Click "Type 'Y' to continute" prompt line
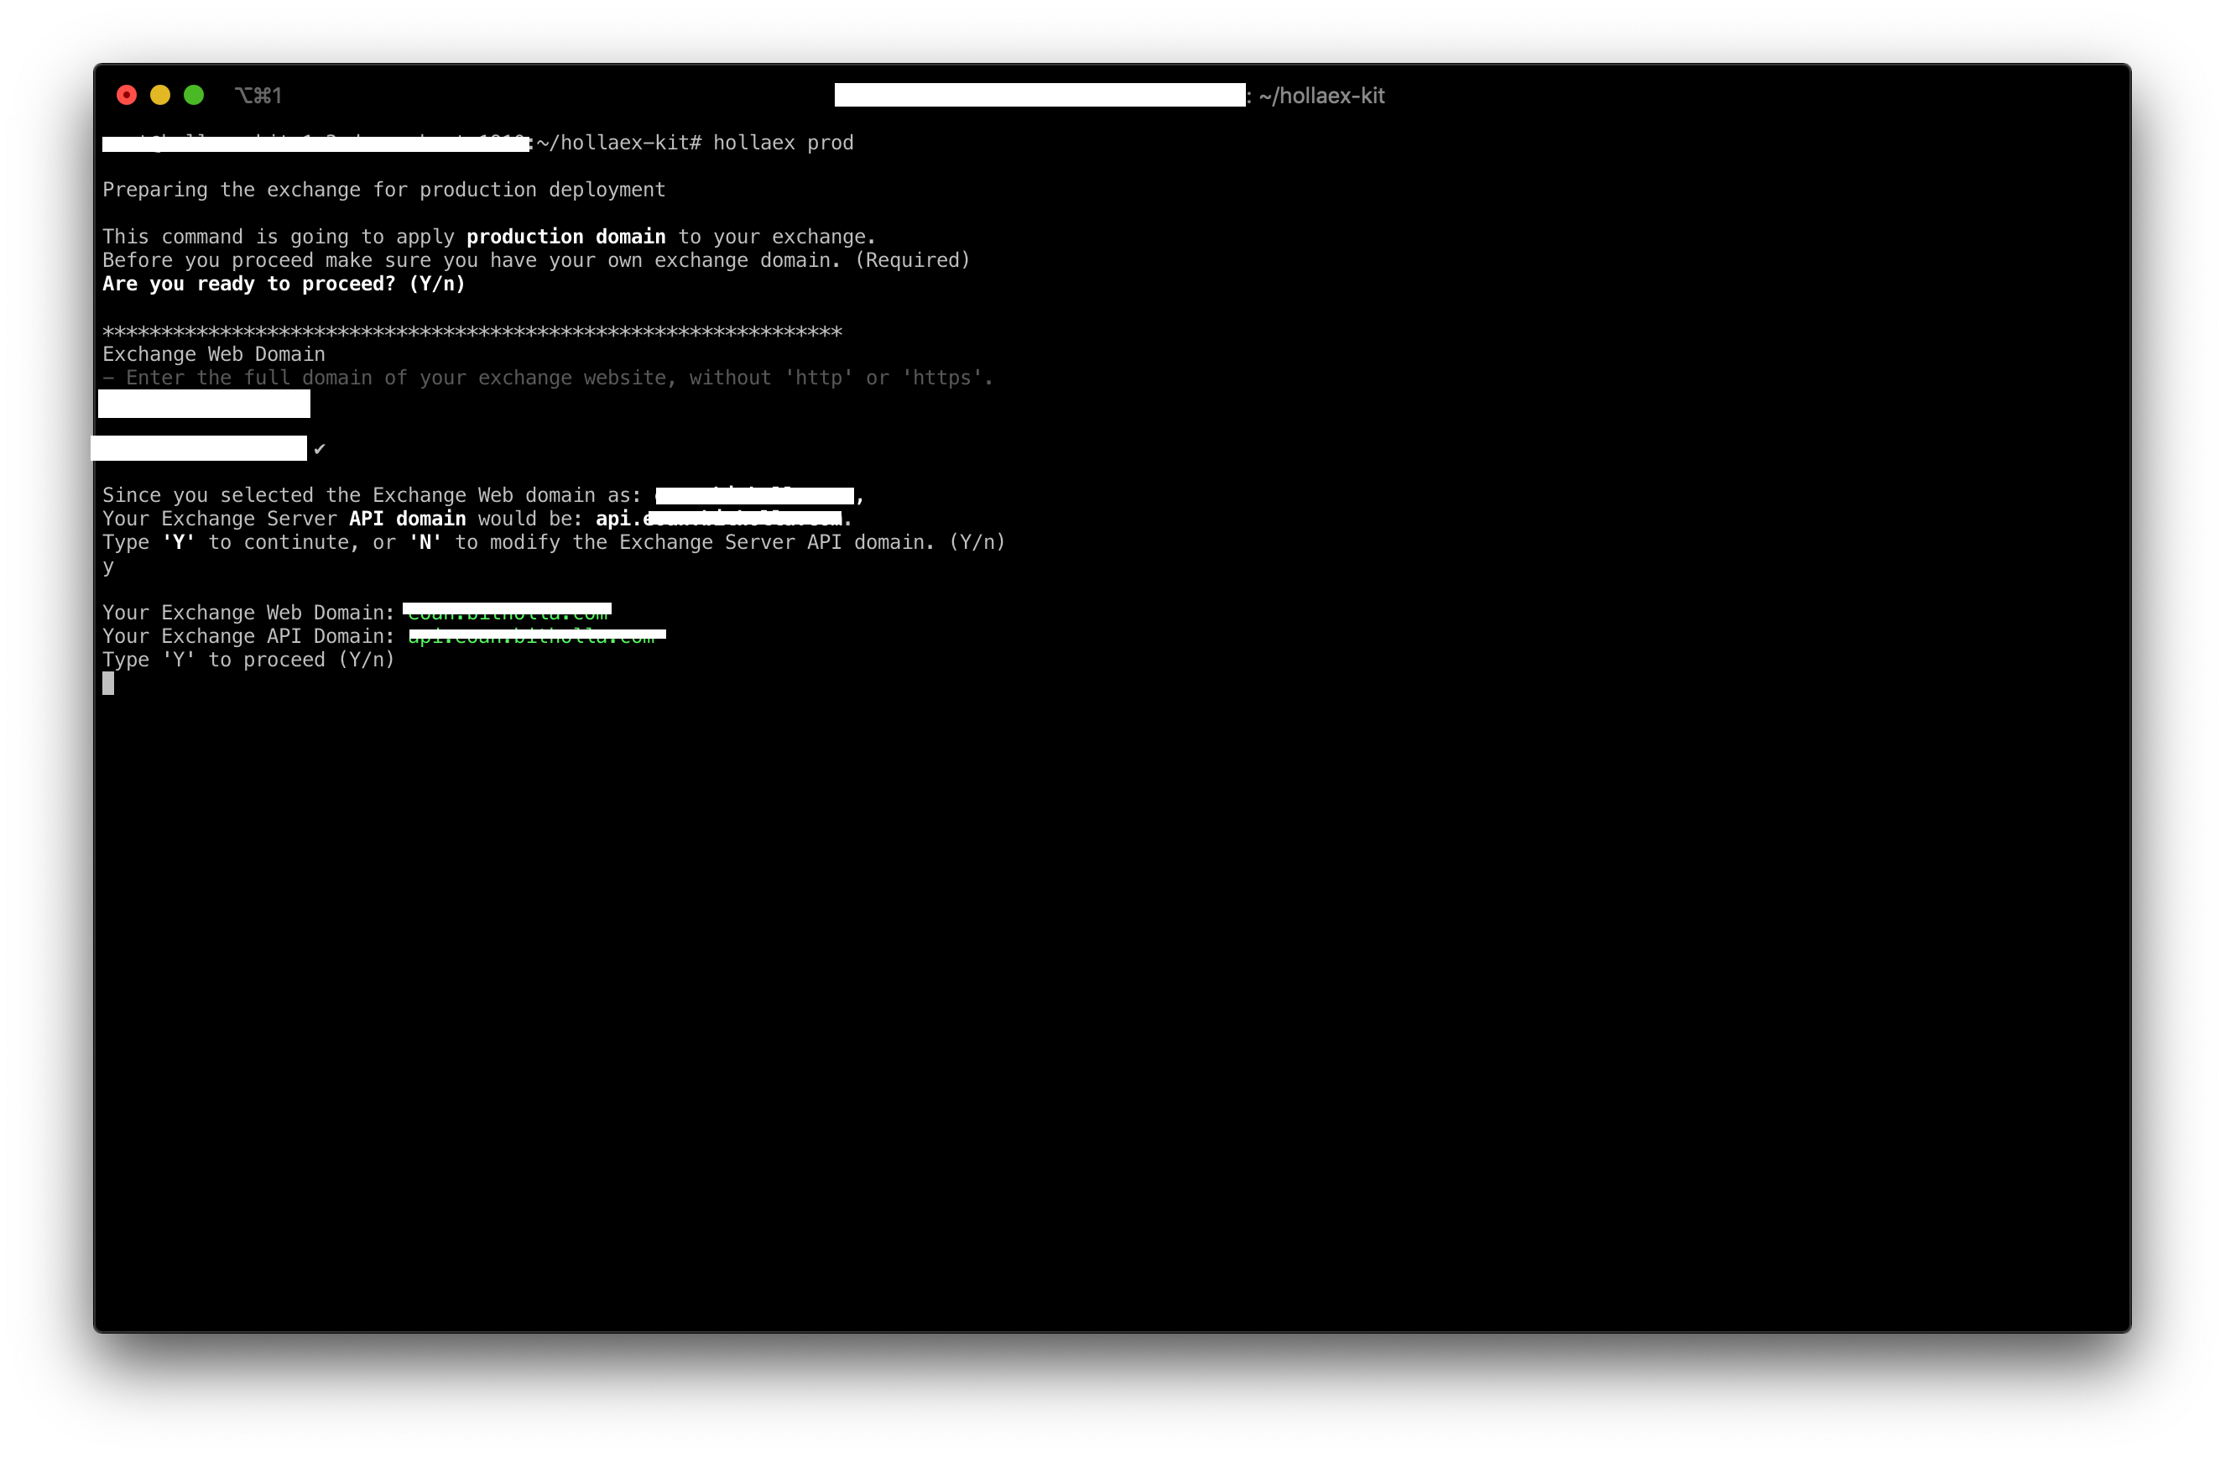The image size is (2225, 1457). 554,542
